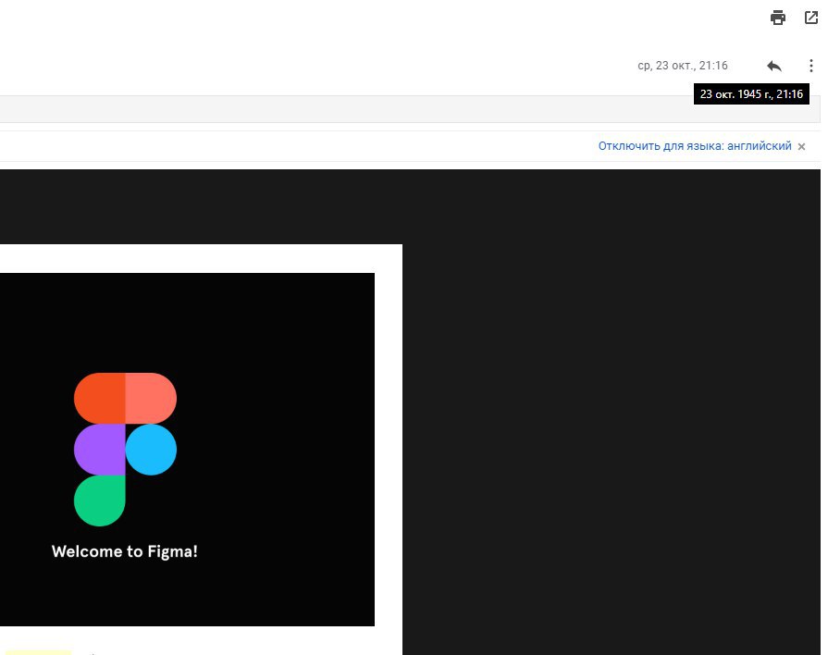The image size is (828, 655).
Task: Click 'Отключить для языка: английский' link
Action: click(695, 146)
